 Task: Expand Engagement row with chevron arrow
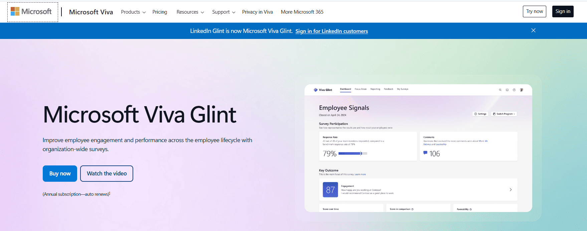510,190
